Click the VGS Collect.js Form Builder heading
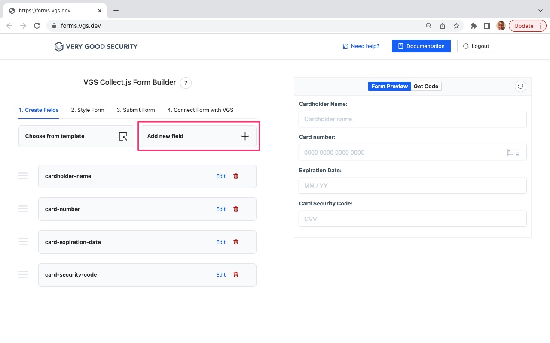The image size is (550, 343). (130, 82)
